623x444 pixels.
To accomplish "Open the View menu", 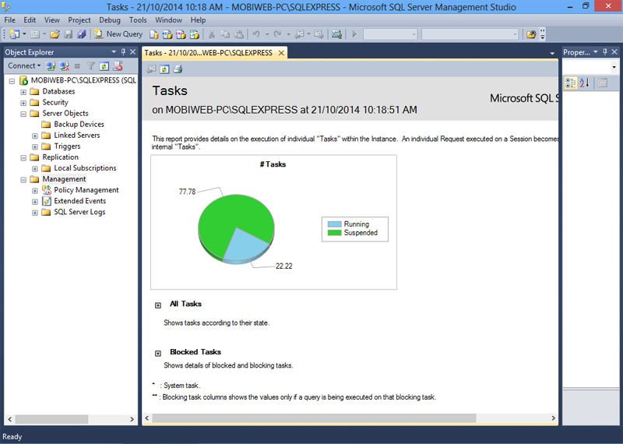I will 51,20.
